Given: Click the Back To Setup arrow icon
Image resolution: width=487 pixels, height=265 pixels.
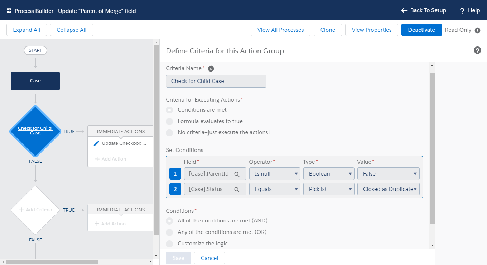Looking at the screenshot, I should pos(404,10).
